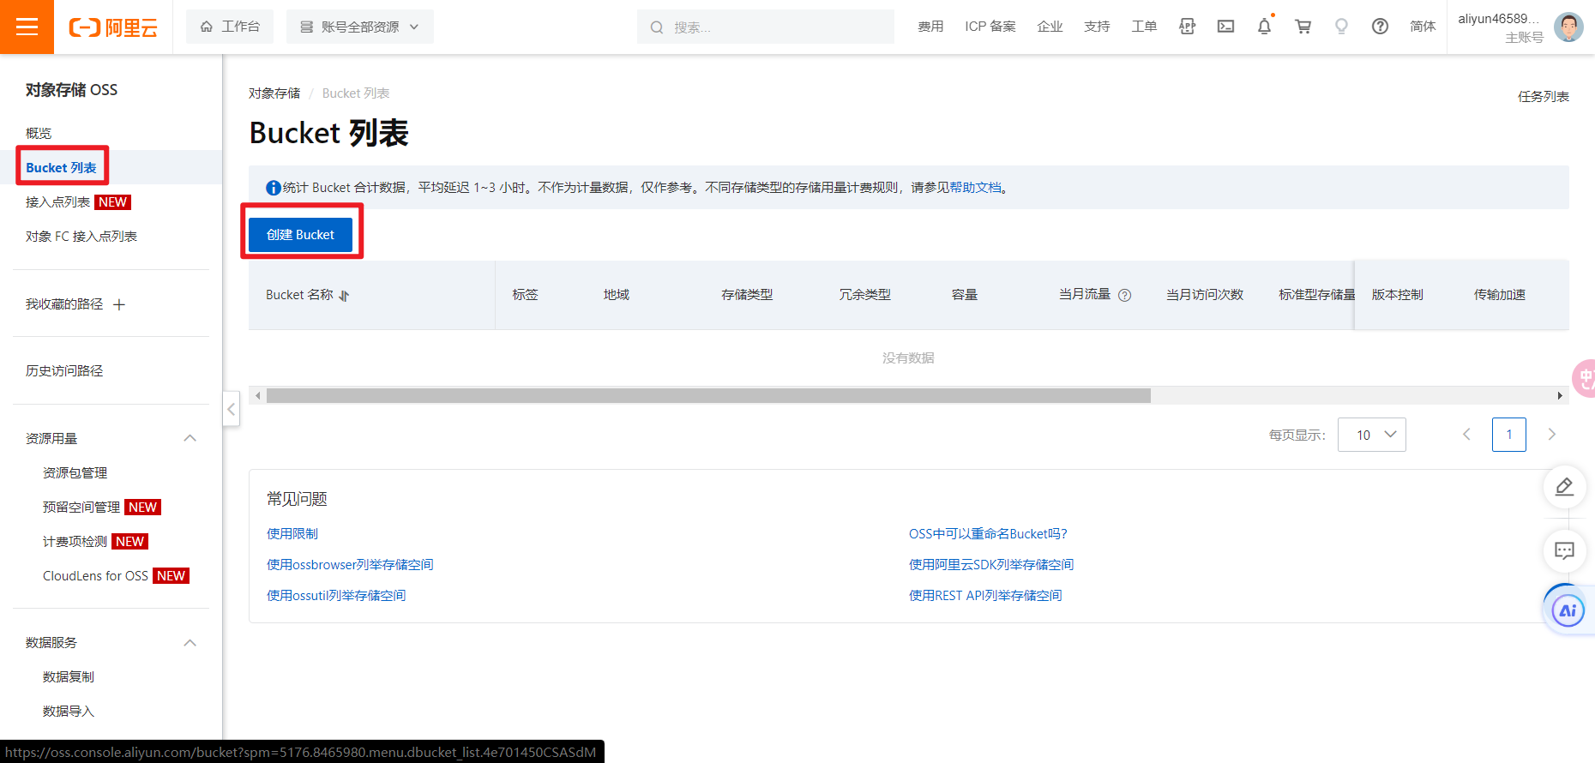Open the floating AI assistant icon
The width and height of the screenshot is (1595, 763).
(1568, 610)
